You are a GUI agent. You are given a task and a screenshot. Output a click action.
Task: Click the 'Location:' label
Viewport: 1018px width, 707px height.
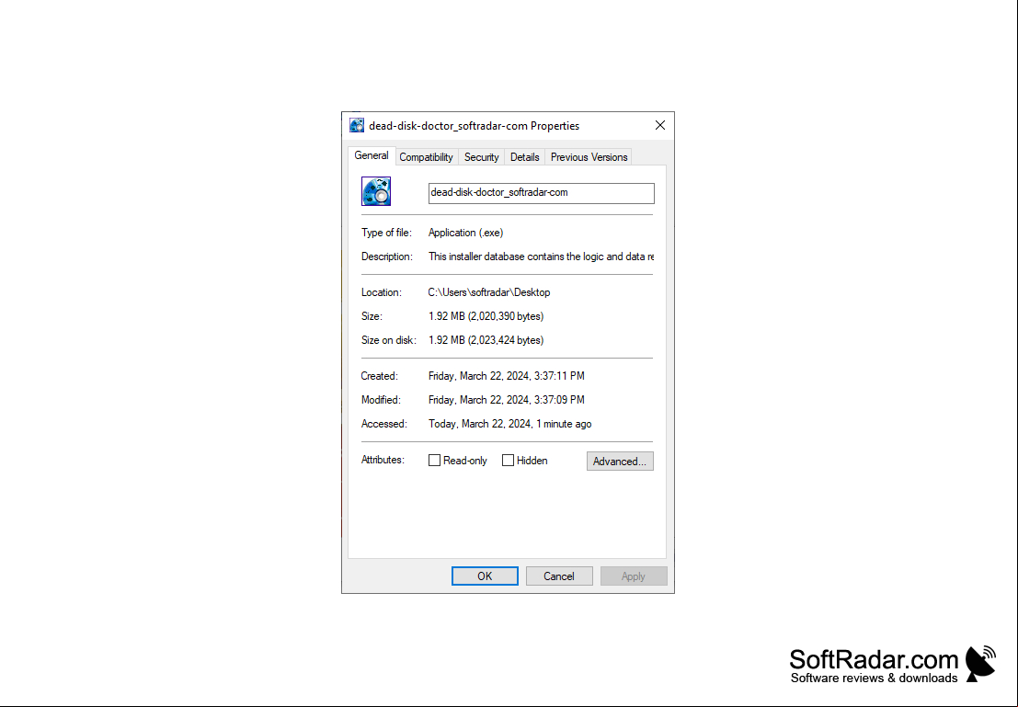click(x=381, y=292)
